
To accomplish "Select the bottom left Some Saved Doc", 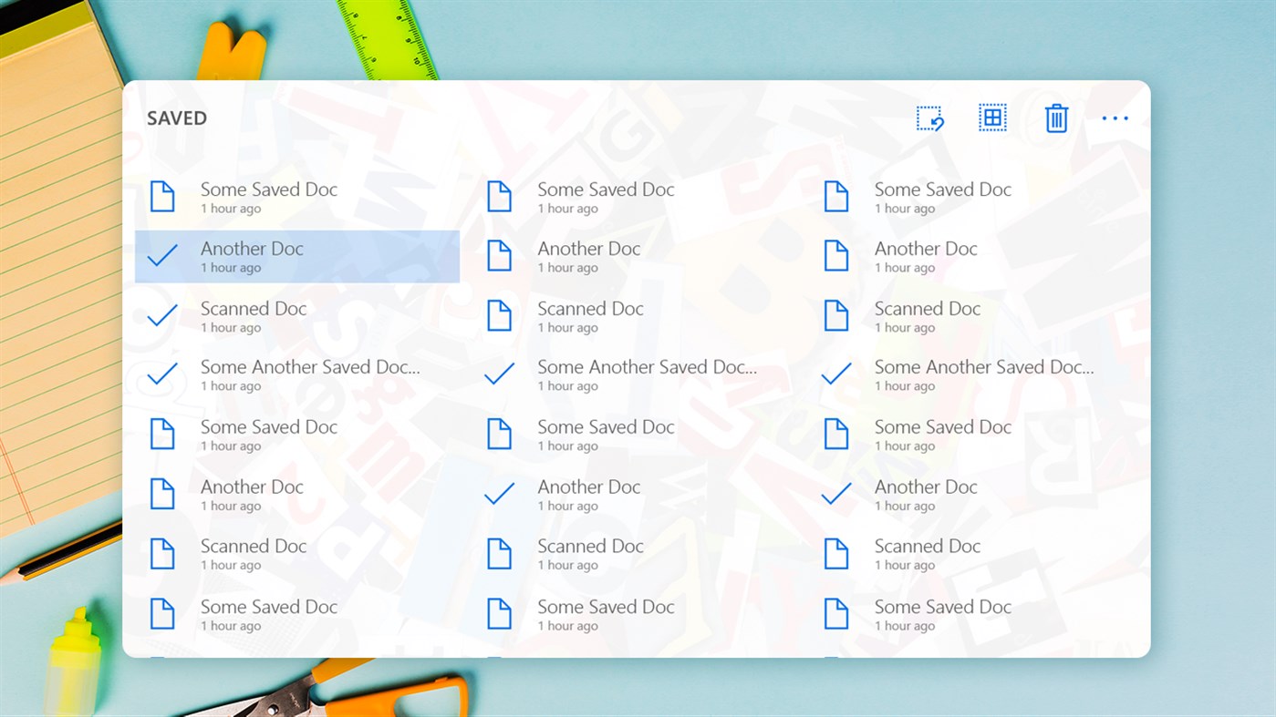I will point(269,614).
